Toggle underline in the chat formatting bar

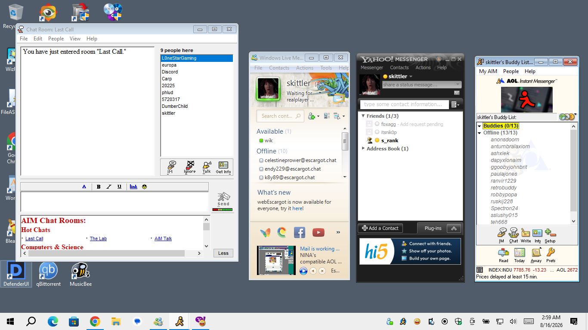(x=119, y=186)
